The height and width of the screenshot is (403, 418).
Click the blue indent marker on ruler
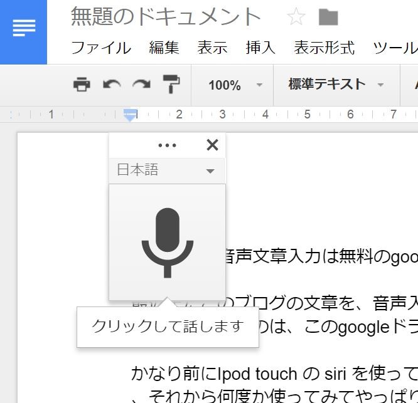click(x=131, y=115)
